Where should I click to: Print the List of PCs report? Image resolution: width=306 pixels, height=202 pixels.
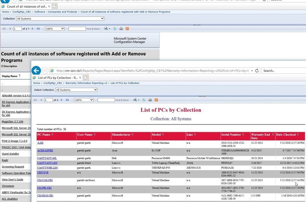(x=150, y=100)
